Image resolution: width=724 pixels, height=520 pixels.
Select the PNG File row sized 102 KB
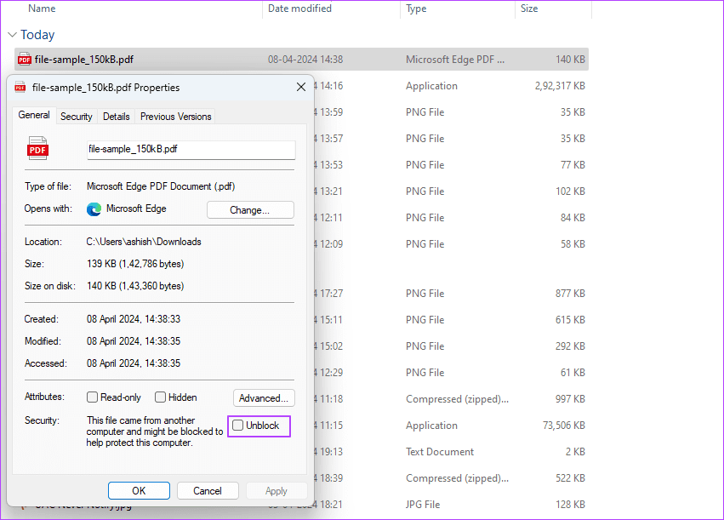click(451, 191)
